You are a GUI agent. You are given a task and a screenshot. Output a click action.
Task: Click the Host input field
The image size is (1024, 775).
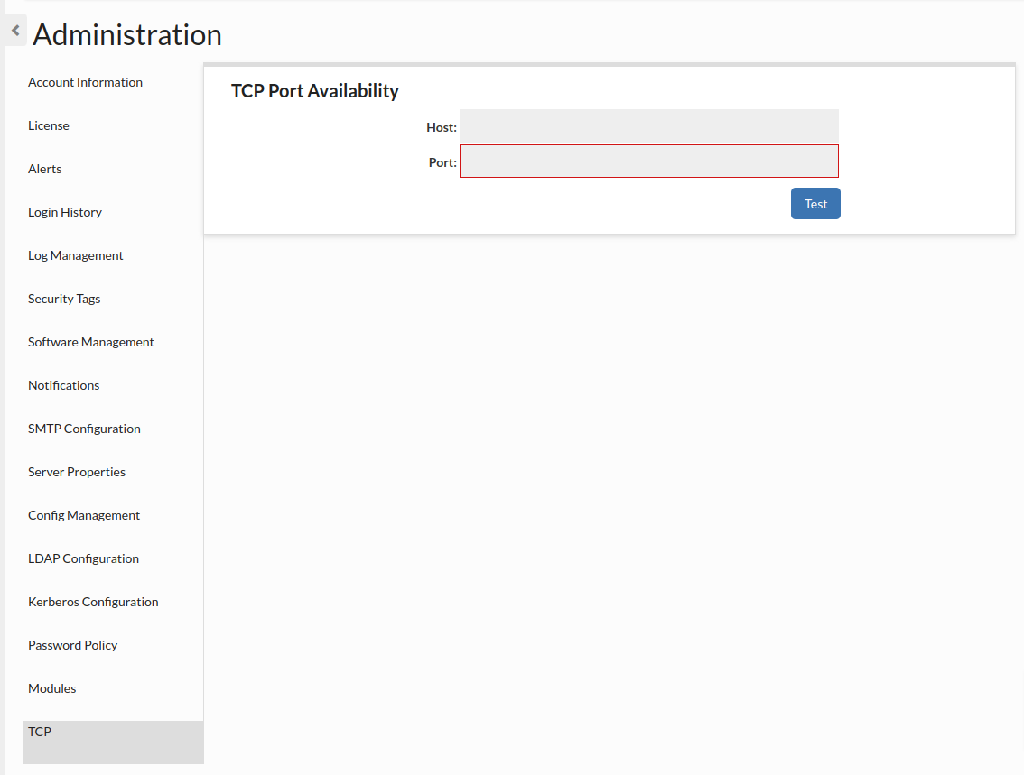(648, 126)
